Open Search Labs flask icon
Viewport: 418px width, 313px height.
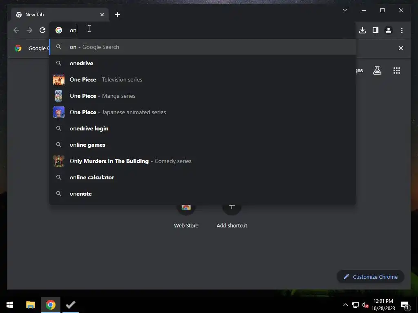(377, 71)
